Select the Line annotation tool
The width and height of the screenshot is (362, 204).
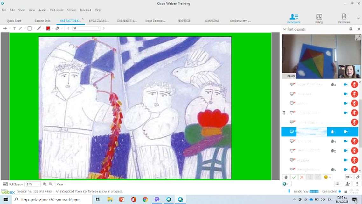click(21, 28)
